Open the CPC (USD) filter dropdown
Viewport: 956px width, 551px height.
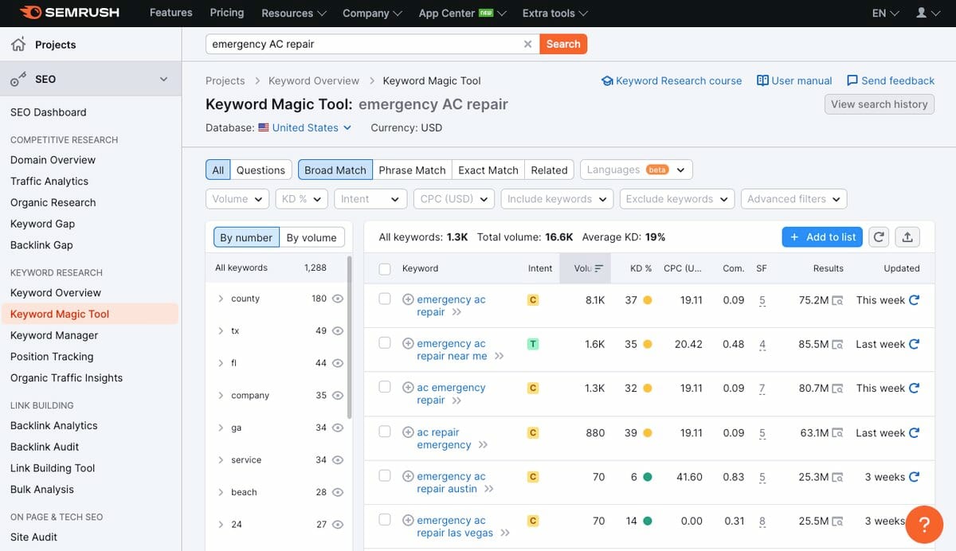[454, 199]
